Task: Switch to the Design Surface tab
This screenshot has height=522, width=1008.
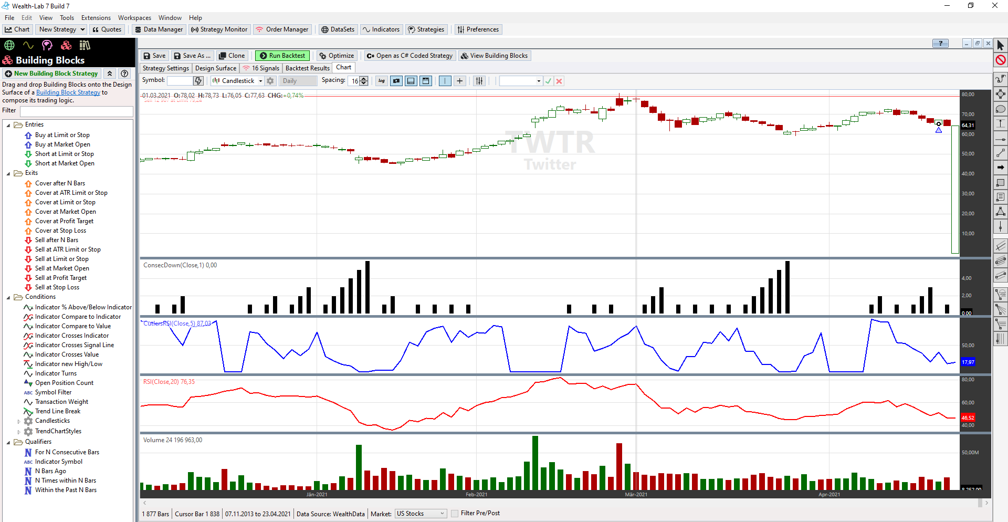Action: pyautogui.click(x=216, y=68)
